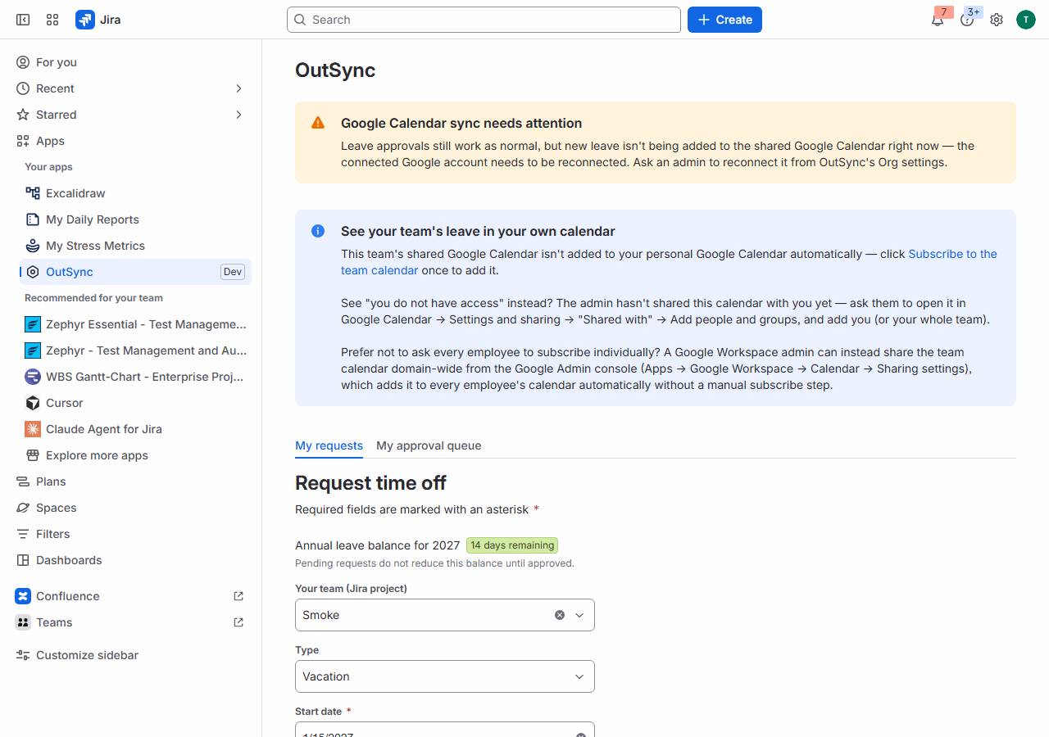This screenshot has width=1049, height=737.
Task: Open the Type dropdown showing Vacation
Action: [445, 676]
